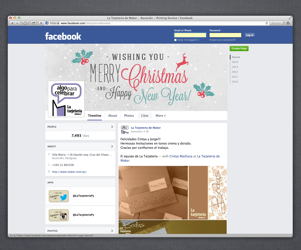This screenshot has width=301, height=250.
Task: Open a new tab with the plus icon
Action: (x=41, y=23)
